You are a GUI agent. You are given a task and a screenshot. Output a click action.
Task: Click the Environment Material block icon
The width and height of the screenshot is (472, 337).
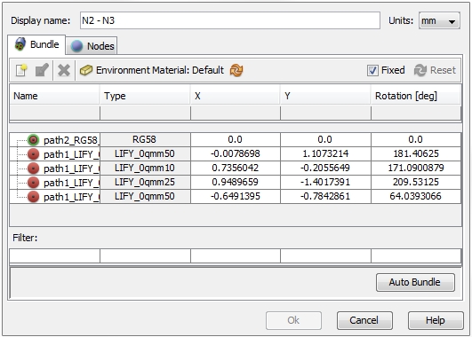tap(86, 70)
